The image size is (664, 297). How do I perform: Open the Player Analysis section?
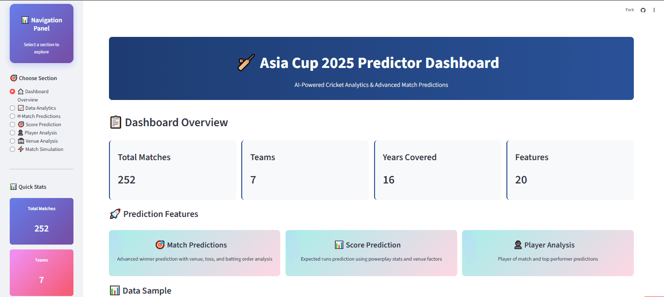point(12,132)
